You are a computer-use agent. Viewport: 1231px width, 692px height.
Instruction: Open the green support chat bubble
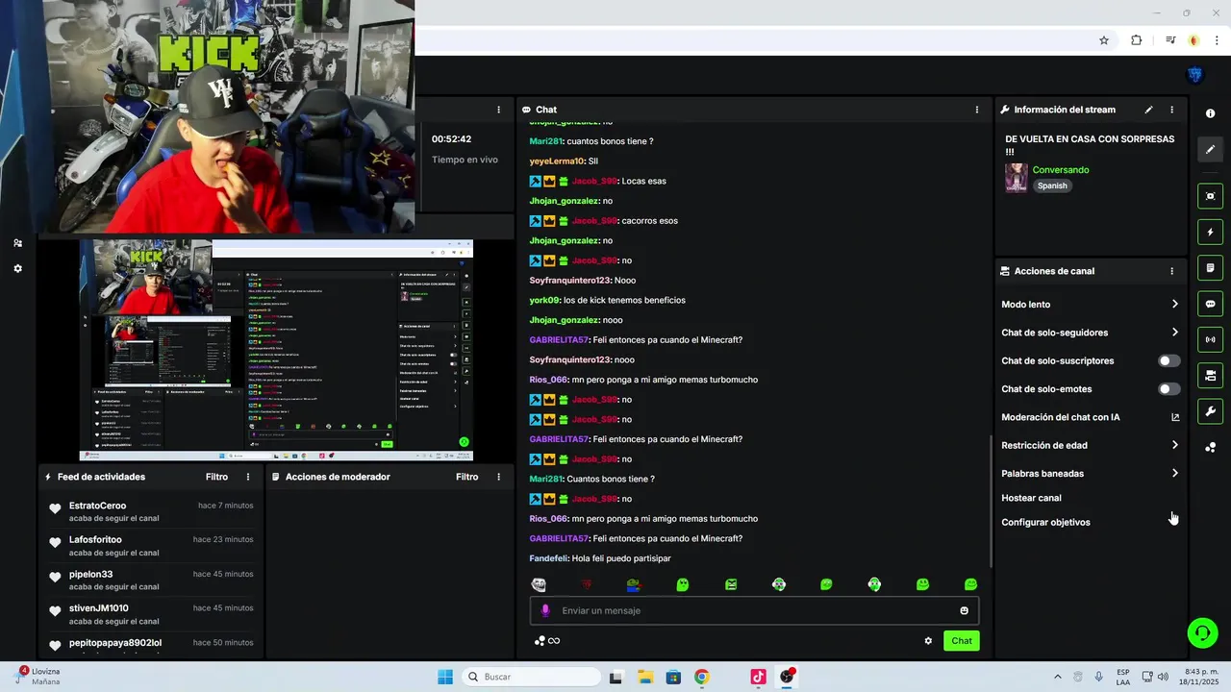(x=1202, y=632)
